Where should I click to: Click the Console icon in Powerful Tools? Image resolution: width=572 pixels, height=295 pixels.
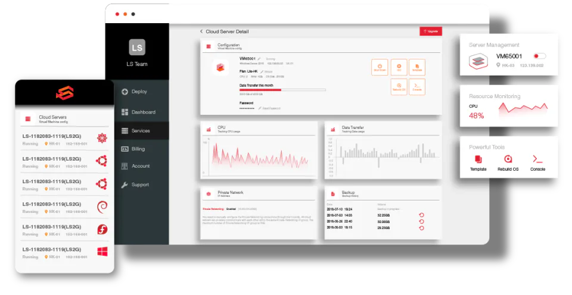pos(537,159)
